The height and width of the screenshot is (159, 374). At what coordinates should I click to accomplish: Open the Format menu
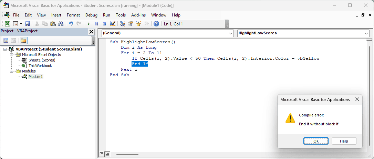point(73,15)
